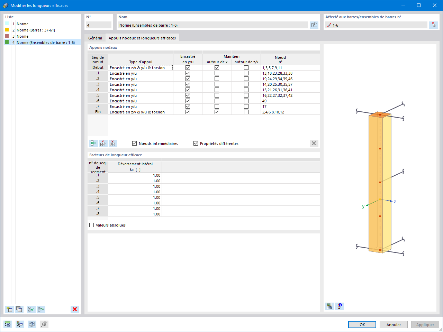Click into the Nom input field
Image resolution: width=443 pixels, height=332 pixels.
pos(213,25)
